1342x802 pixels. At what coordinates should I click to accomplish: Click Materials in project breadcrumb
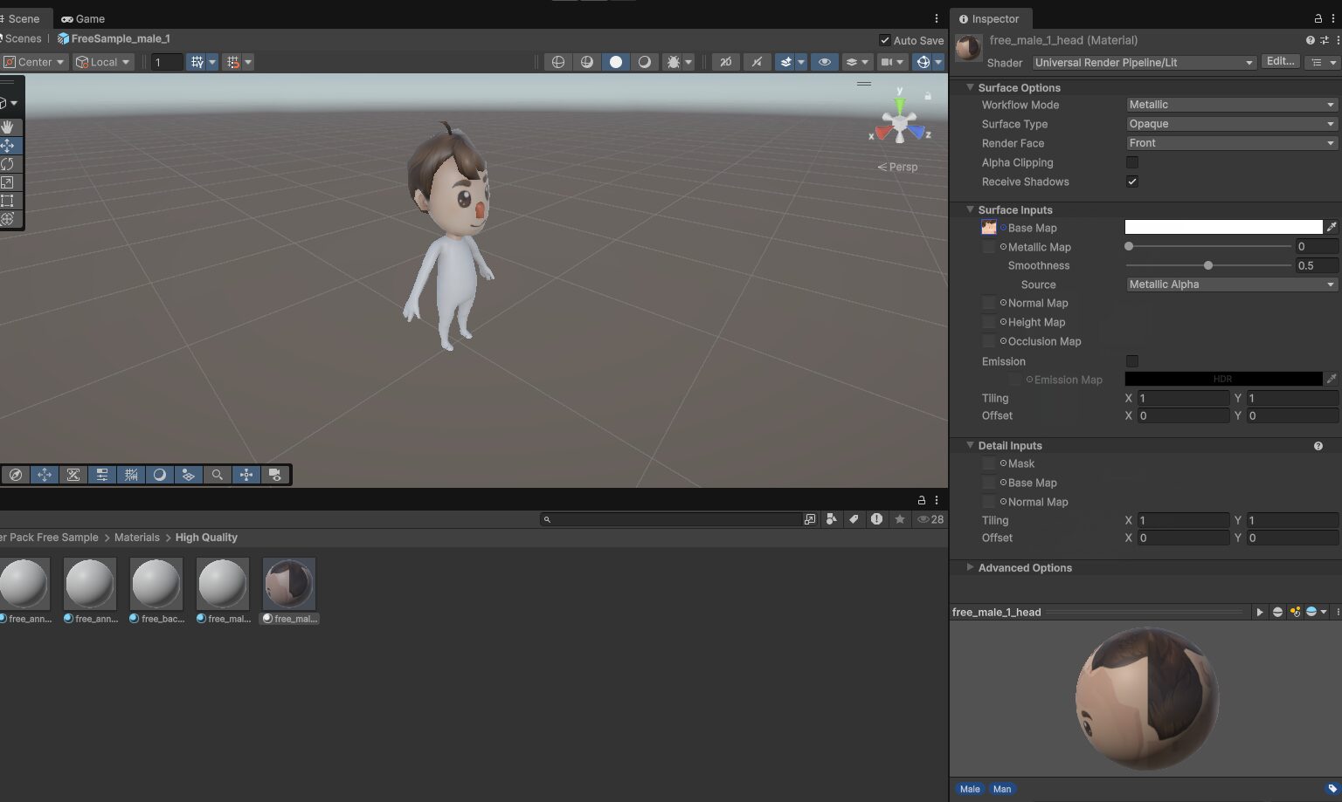[137, 538]
